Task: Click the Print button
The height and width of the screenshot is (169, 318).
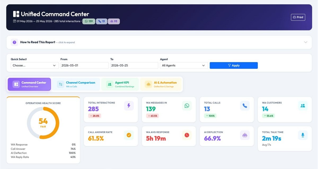Action: pyautogui.click(x=298, y=17)
